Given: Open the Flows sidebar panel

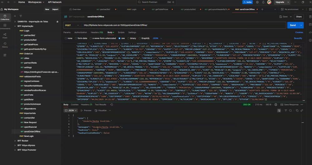Looking at the screenshot, I should tap(5, 36).
